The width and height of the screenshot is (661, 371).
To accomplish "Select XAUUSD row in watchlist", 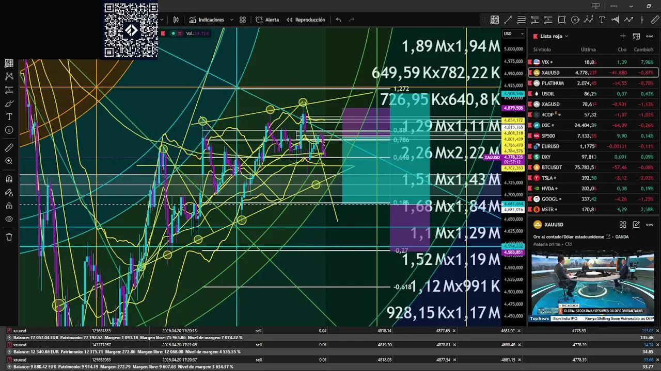I will pyautogui.click(x=593, y=73).
